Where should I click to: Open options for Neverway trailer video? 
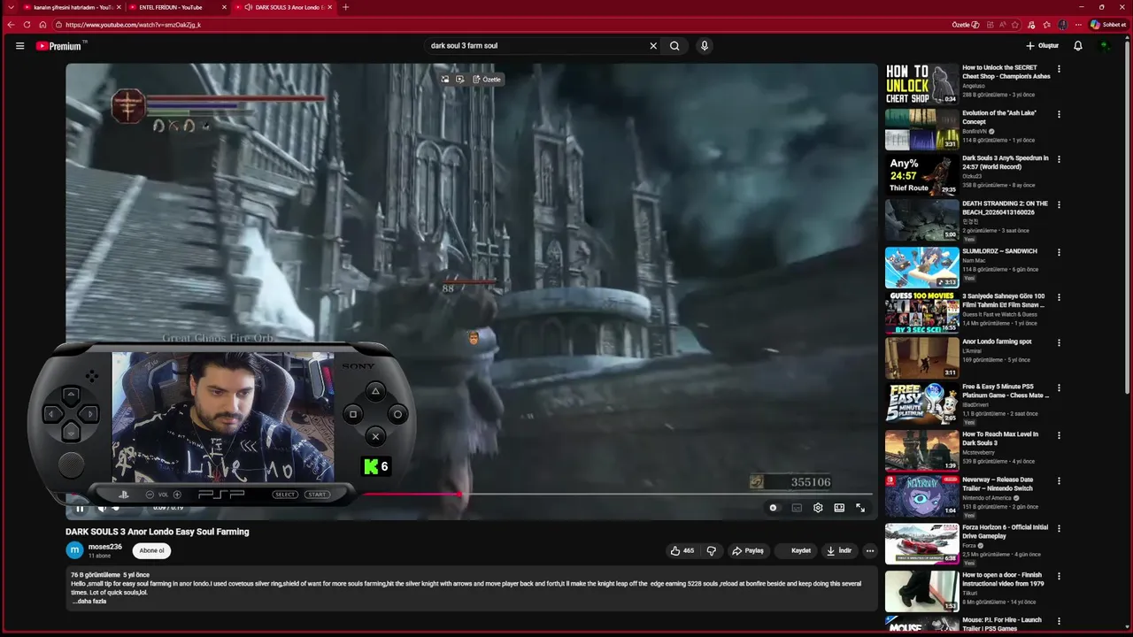point(1059,480)
